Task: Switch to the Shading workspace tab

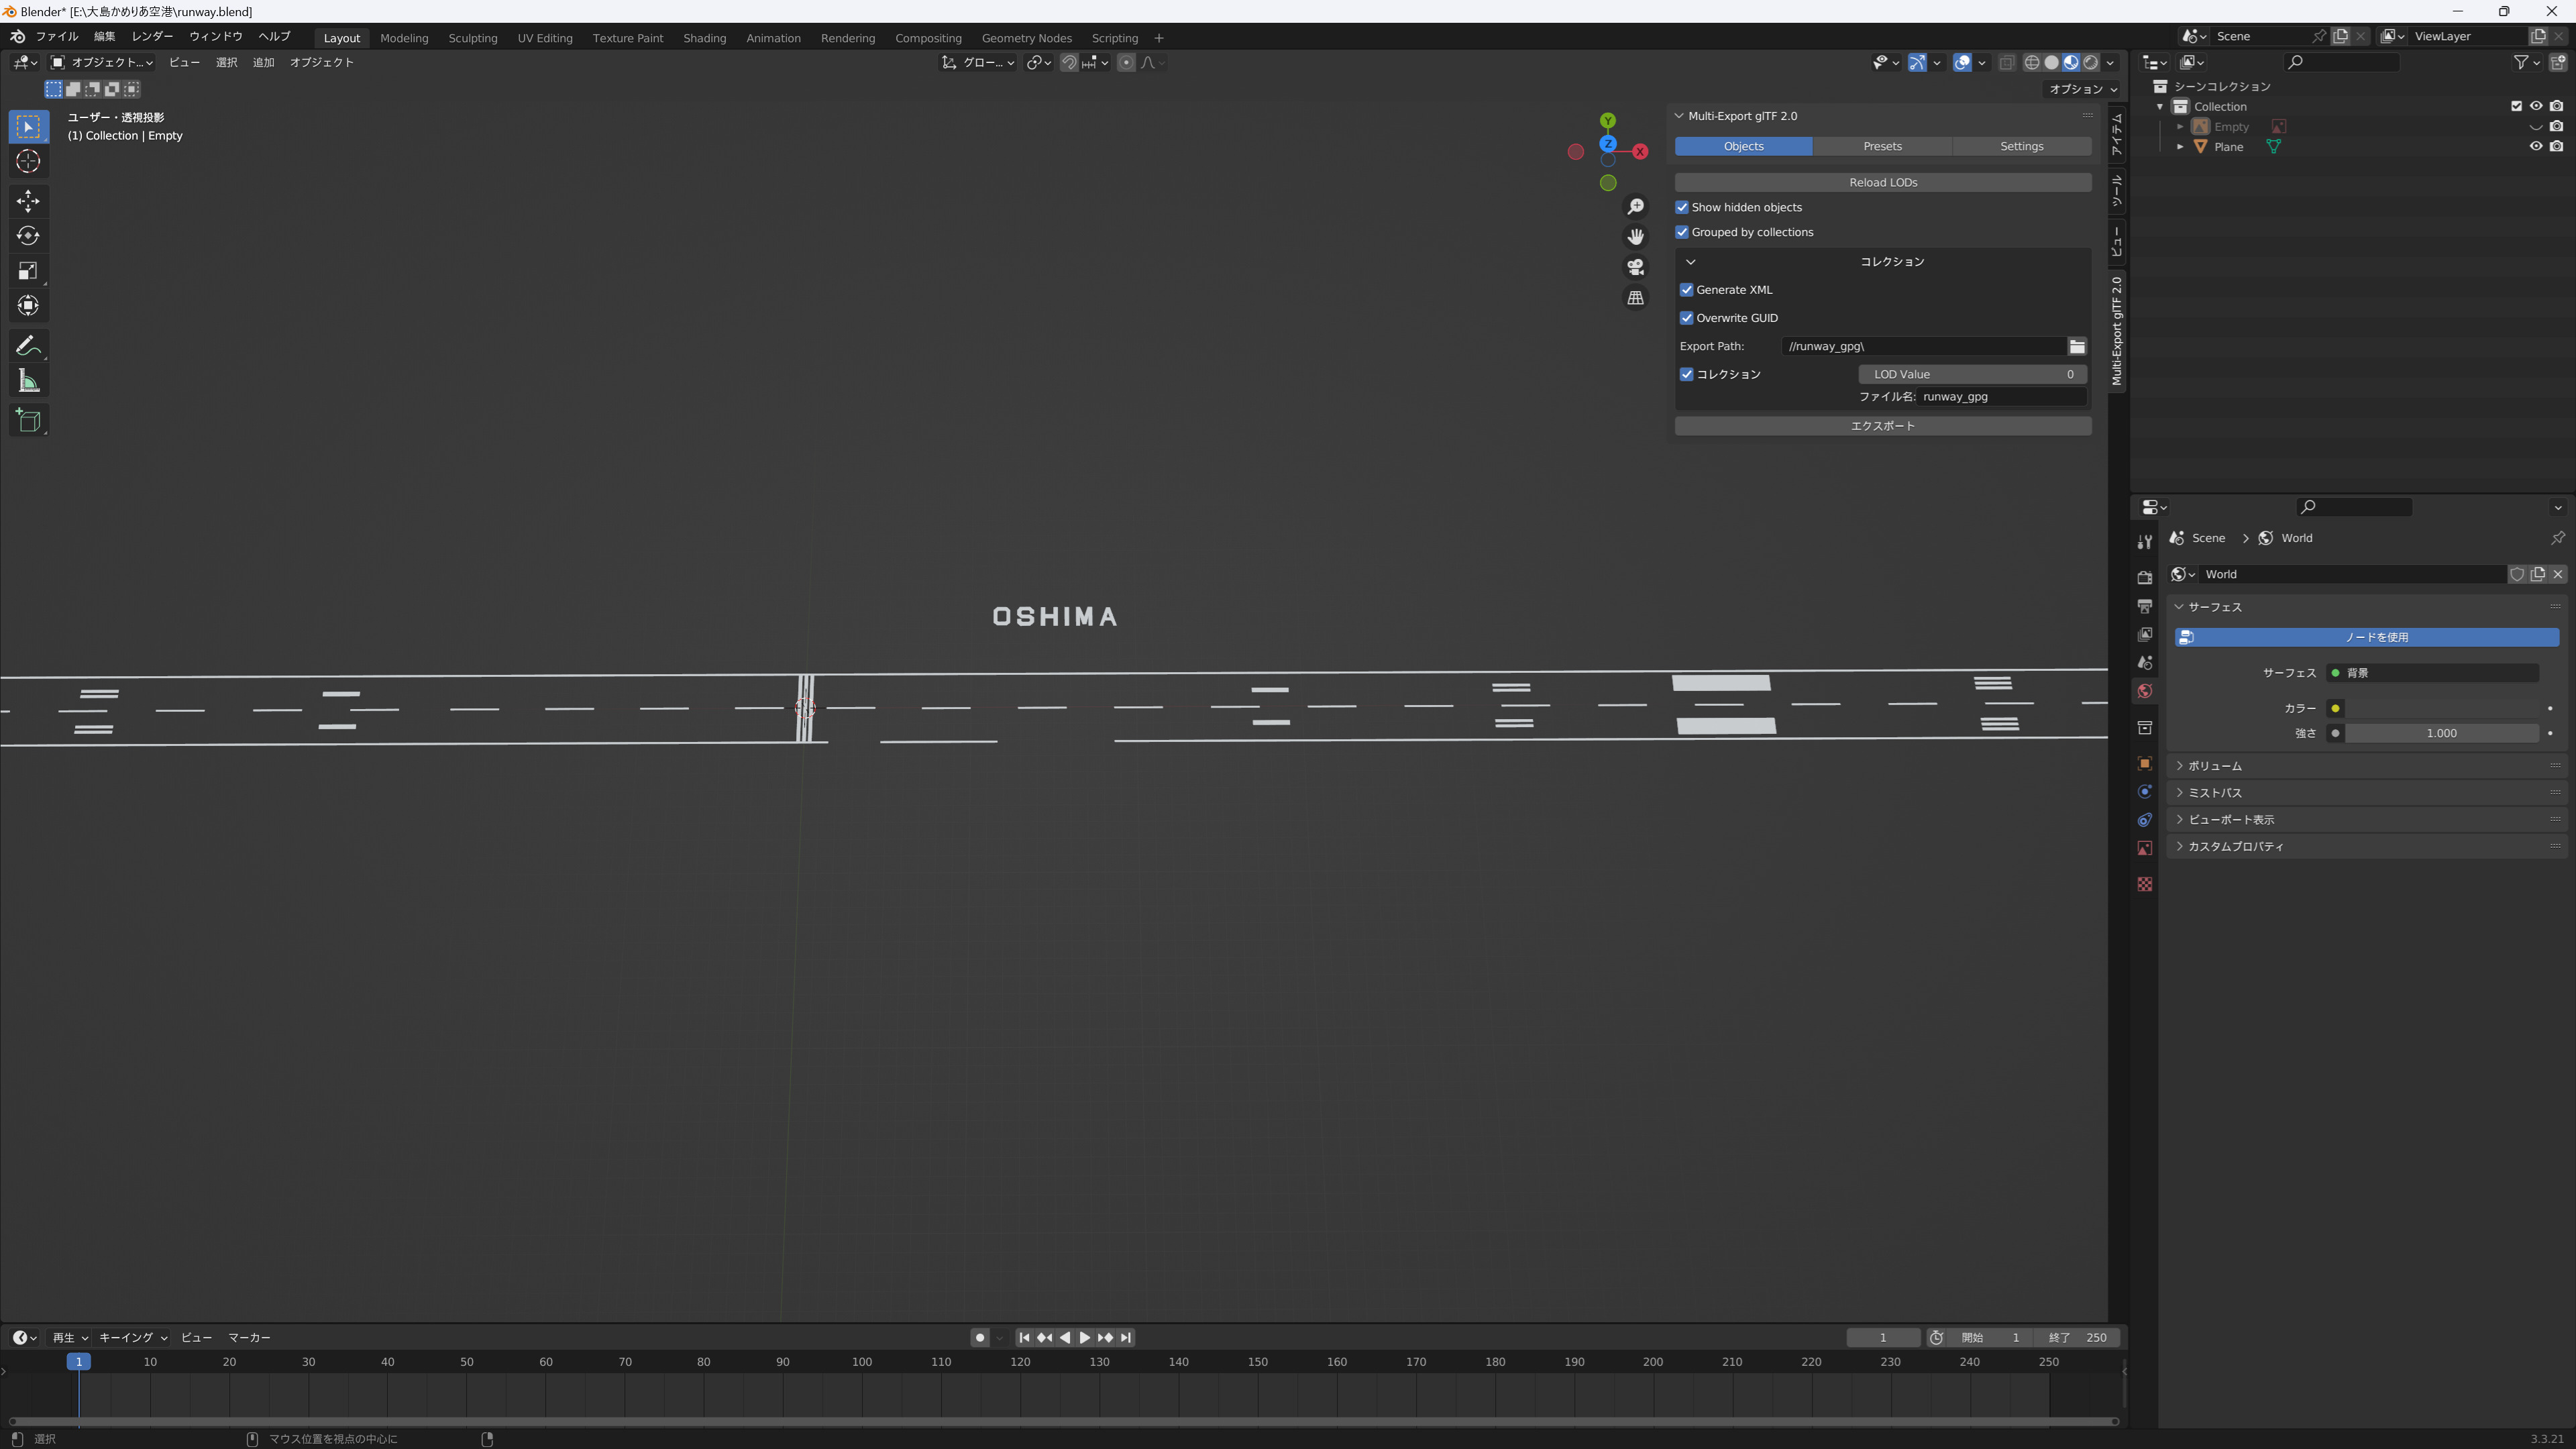Action: click(704, 38)
